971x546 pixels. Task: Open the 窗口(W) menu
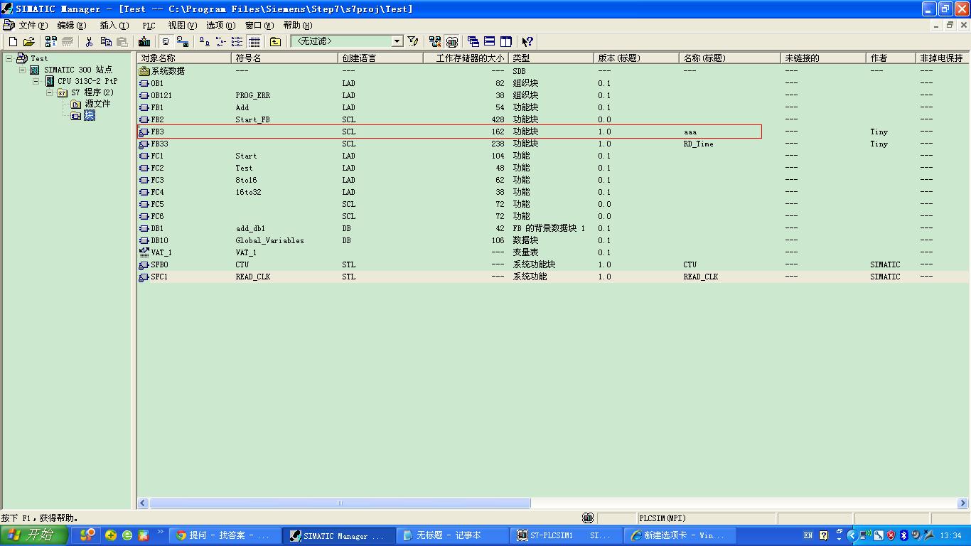(259, 26)
